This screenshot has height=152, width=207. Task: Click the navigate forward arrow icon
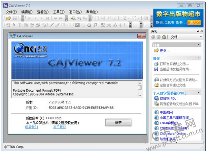tap(61, 18)
